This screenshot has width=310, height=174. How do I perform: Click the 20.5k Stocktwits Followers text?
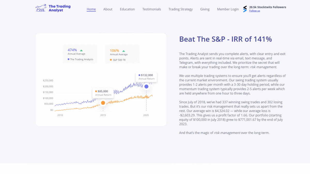(x=268, y=7)
